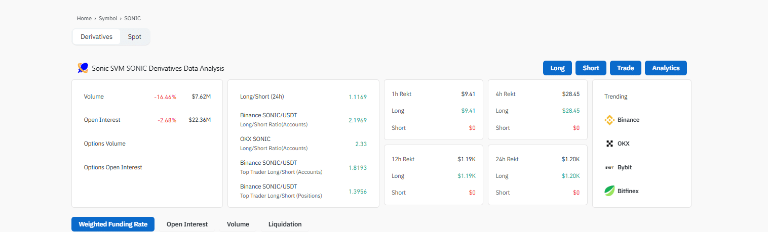Click the Top Trader Accounts value 1.8193

click(x=358, y=167)
